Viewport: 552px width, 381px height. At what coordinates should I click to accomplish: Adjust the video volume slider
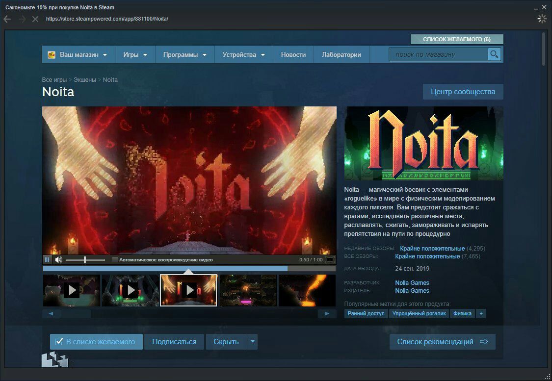[85, 259]
